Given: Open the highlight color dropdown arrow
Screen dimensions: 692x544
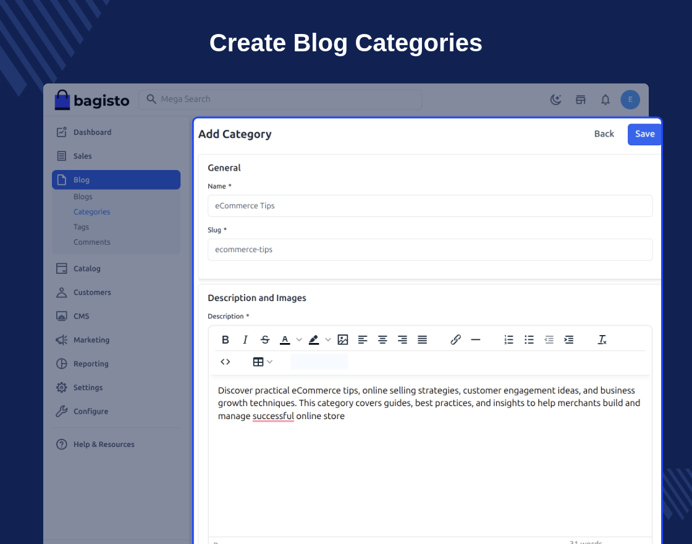Looking at the screenshot, I should [x=328, y=339].
